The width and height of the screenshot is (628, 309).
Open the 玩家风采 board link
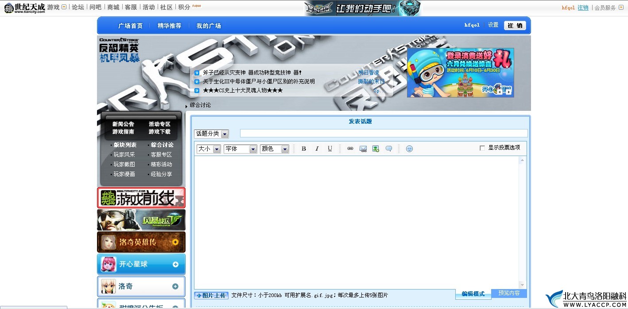pos(124,155)
